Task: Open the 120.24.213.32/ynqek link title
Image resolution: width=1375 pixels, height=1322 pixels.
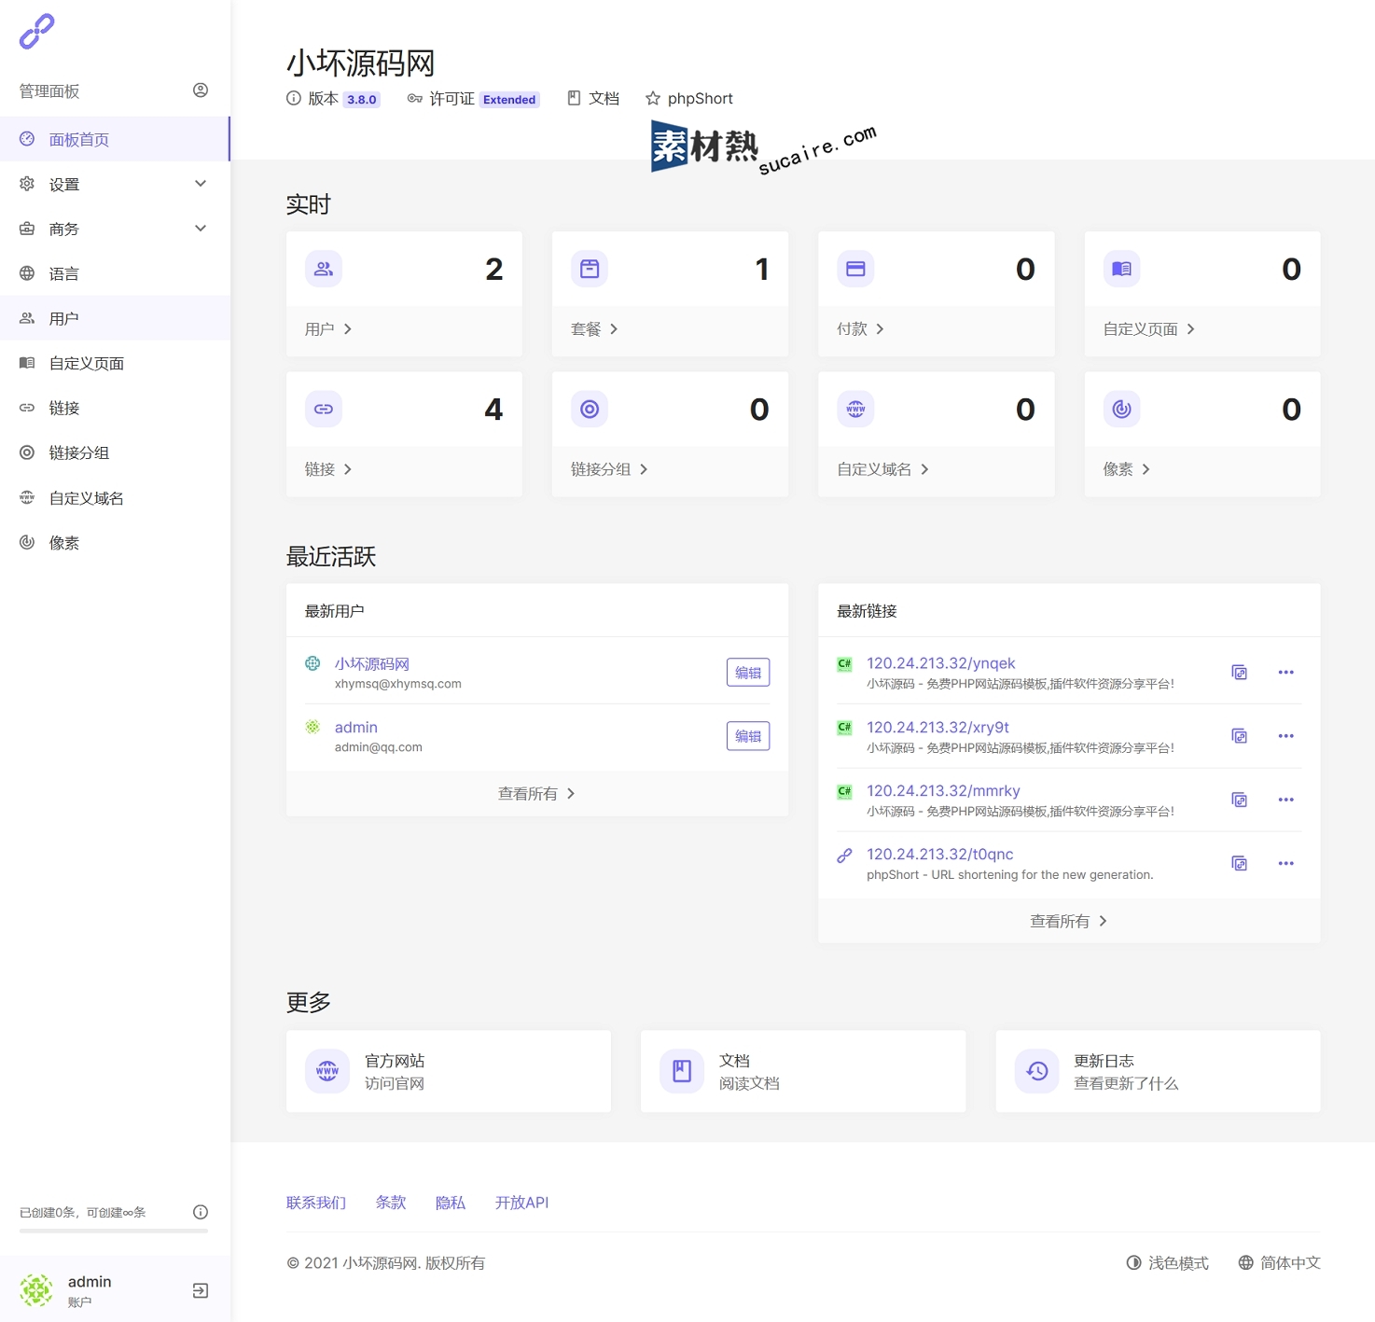Action: click(940, 663)
